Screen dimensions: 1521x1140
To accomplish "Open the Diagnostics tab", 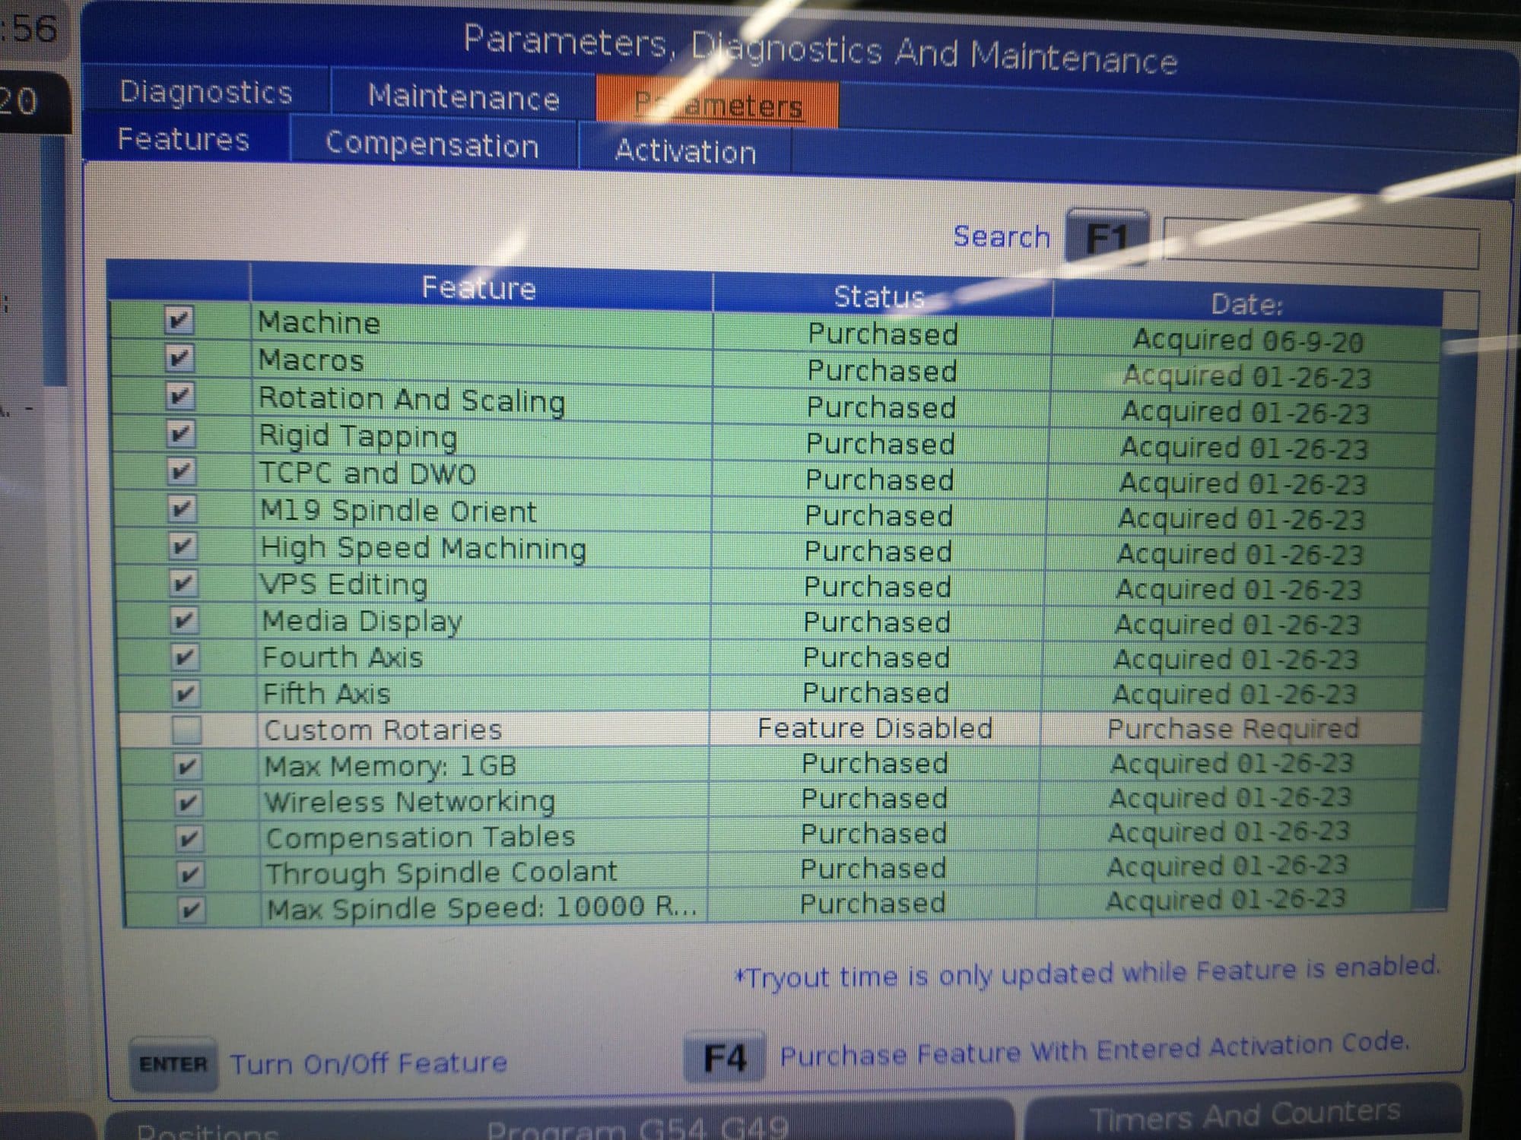I will pyautogui.click(x=205, y=92).
